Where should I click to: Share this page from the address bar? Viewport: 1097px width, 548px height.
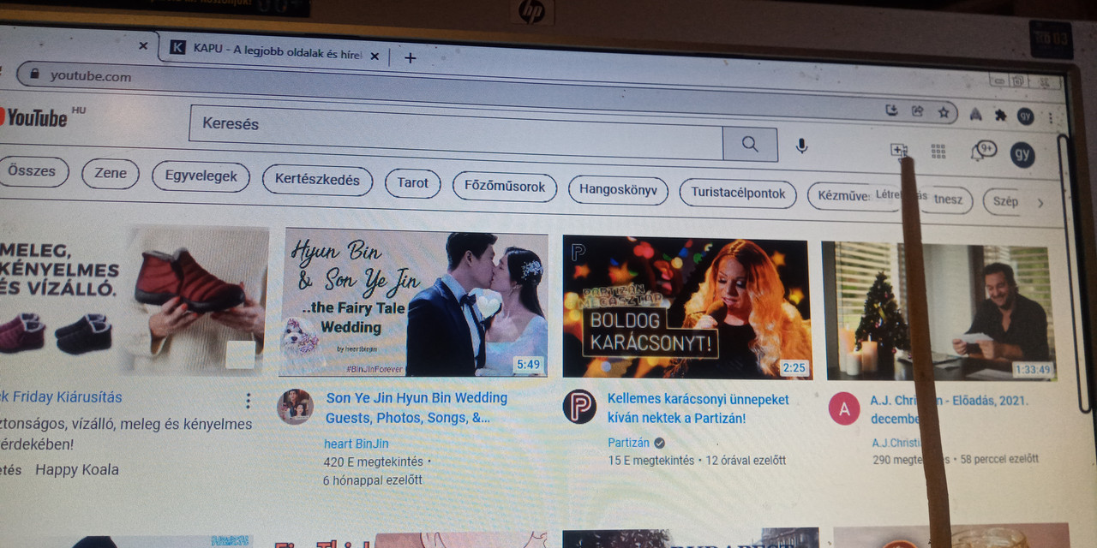[x=917, y=110]
